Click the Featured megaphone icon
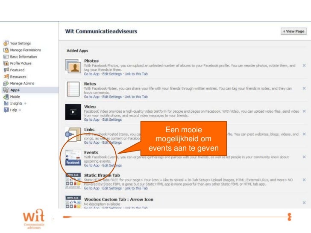The image size is (311, 233). coord(6,70)
